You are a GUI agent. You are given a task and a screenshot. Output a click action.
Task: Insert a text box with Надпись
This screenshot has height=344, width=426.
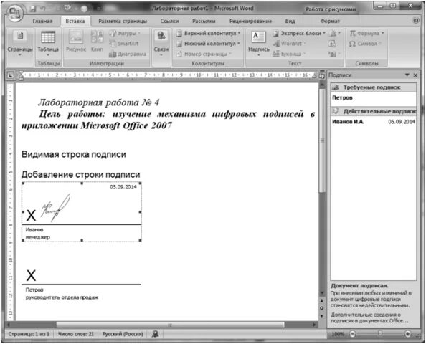point(258,44)
